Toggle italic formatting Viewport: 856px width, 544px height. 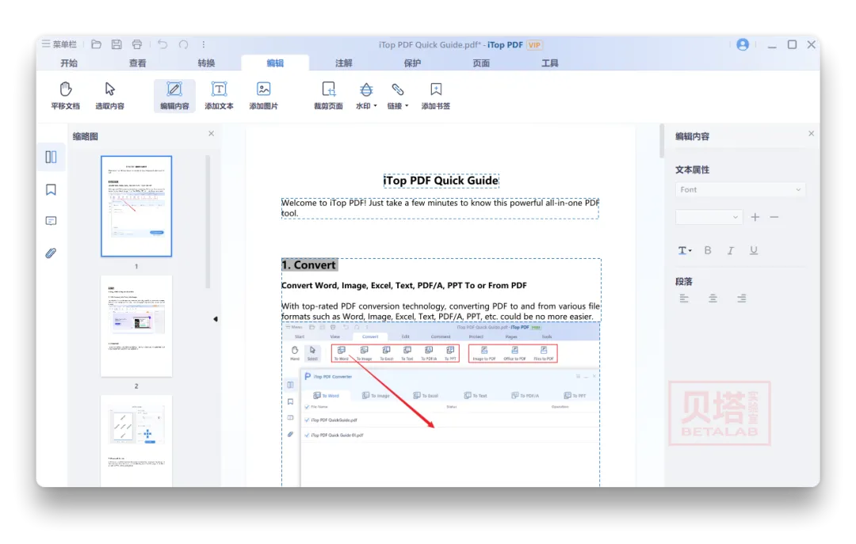click(x=731, y=250)
